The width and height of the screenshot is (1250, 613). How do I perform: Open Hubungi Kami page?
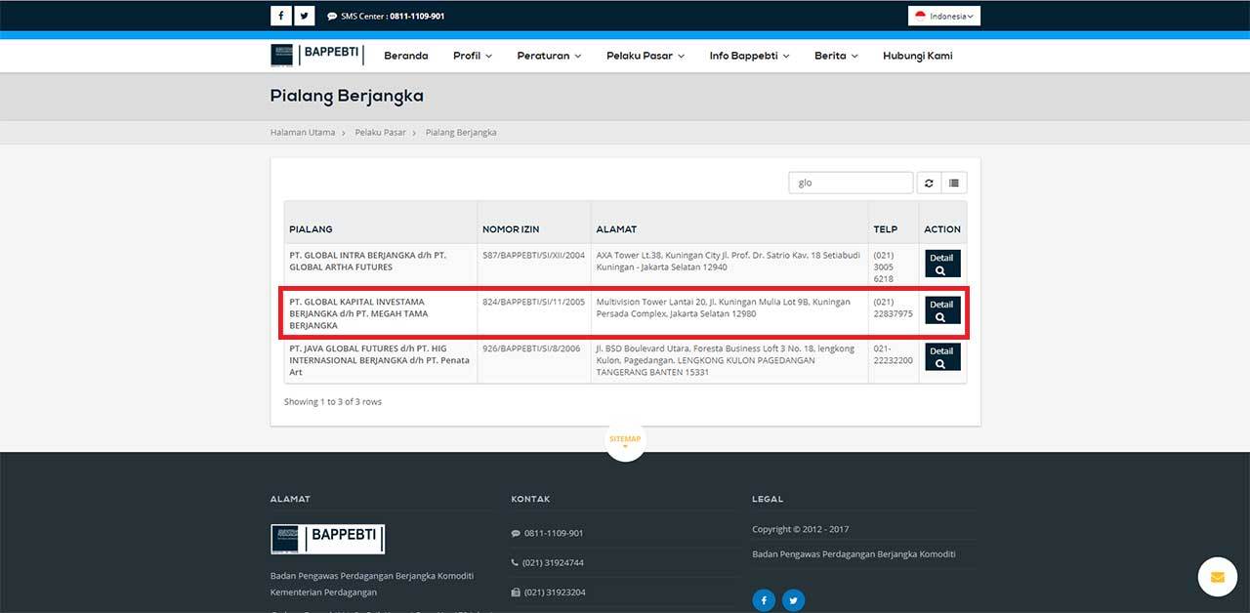(x=918, y=56)
